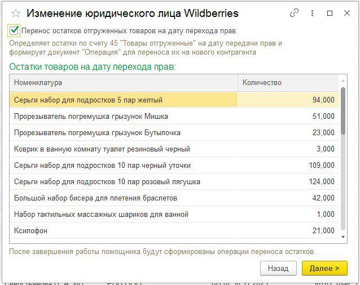Screen dimensions: 360x285
Task: Click the Назад button
Action: coord(278,268)
